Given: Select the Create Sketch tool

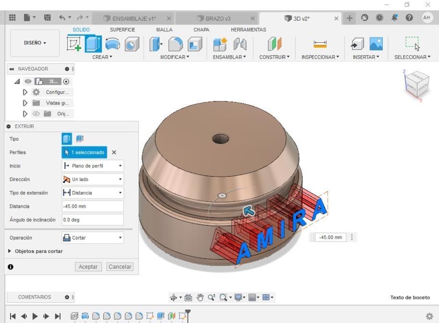Looking at the screenshot, I should pos(74,44).
